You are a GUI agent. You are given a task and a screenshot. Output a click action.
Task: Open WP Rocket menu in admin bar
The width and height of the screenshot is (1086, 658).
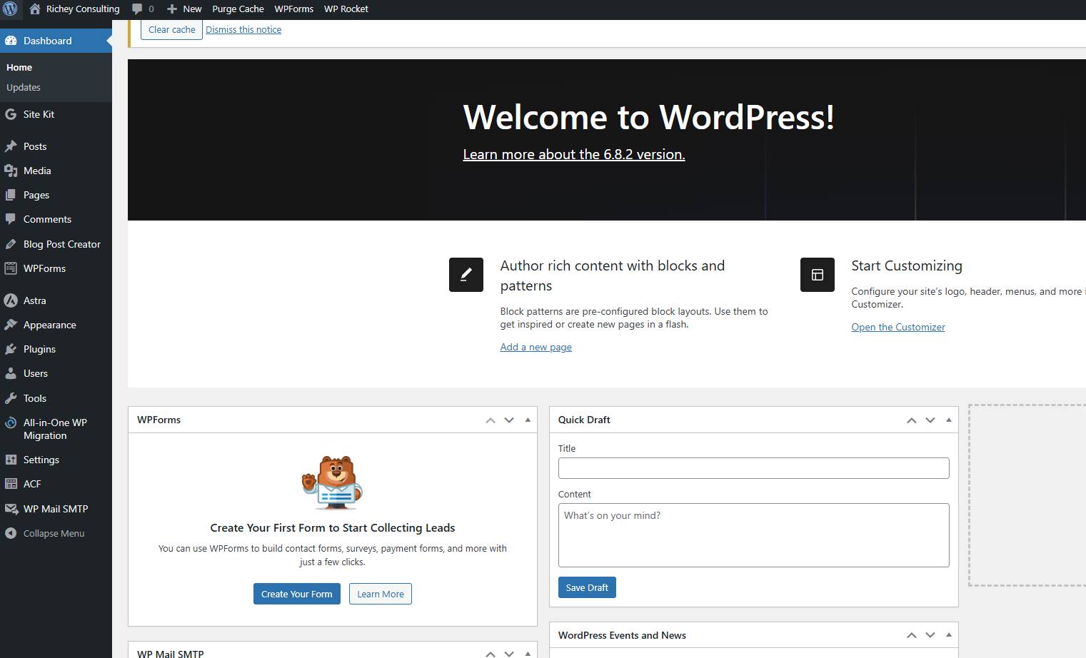pyautogui.click(x=346, y=9)
